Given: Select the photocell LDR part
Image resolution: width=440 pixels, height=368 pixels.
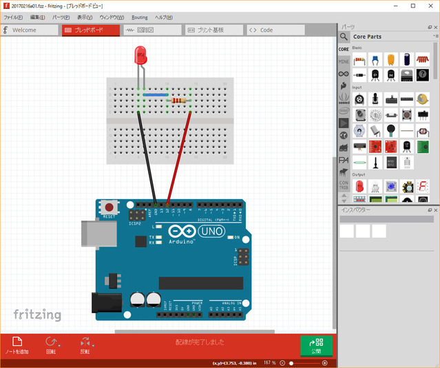Looking at the screenshot, I should [423, 131].
